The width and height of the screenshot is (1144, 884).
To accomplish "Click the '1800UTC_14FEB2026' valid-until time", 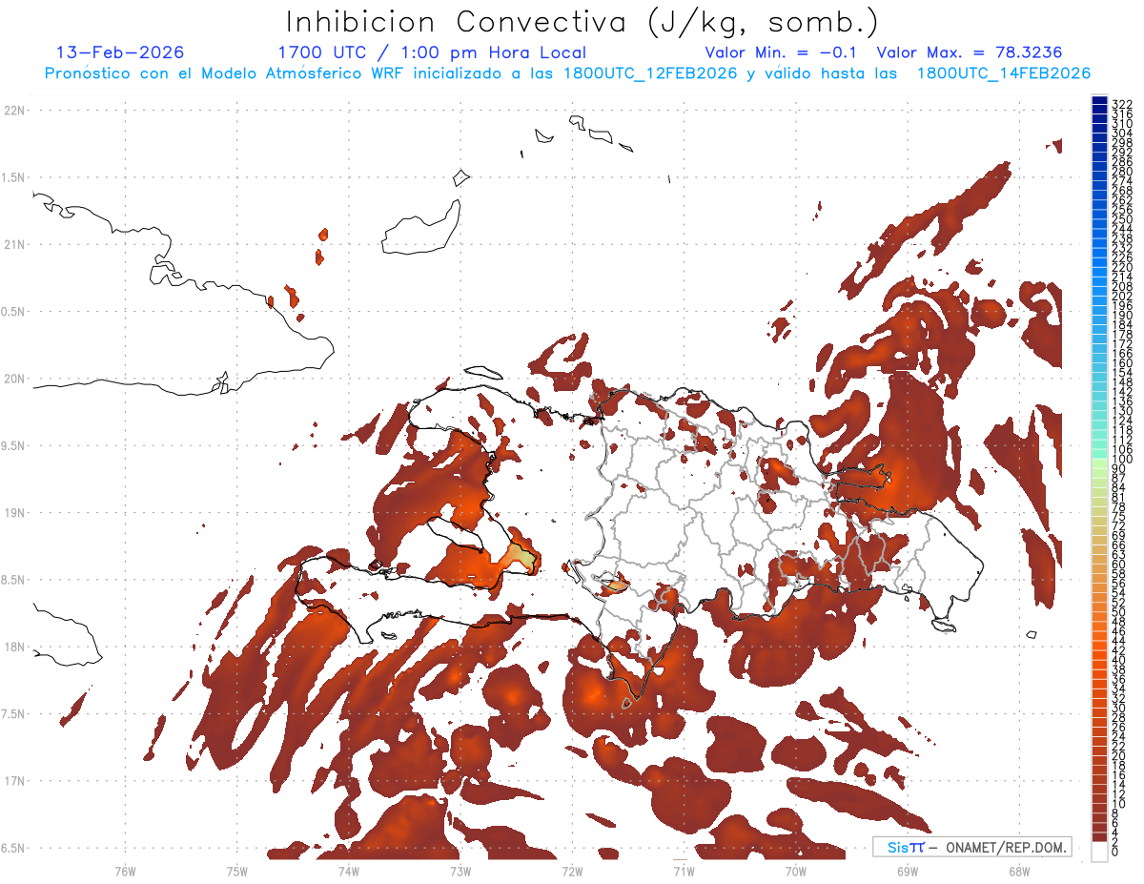I will (1004, 73).
